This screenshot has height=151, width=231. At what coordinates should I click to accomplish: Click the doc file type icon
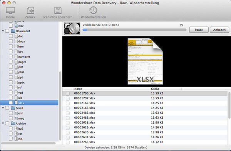point(16,36)
